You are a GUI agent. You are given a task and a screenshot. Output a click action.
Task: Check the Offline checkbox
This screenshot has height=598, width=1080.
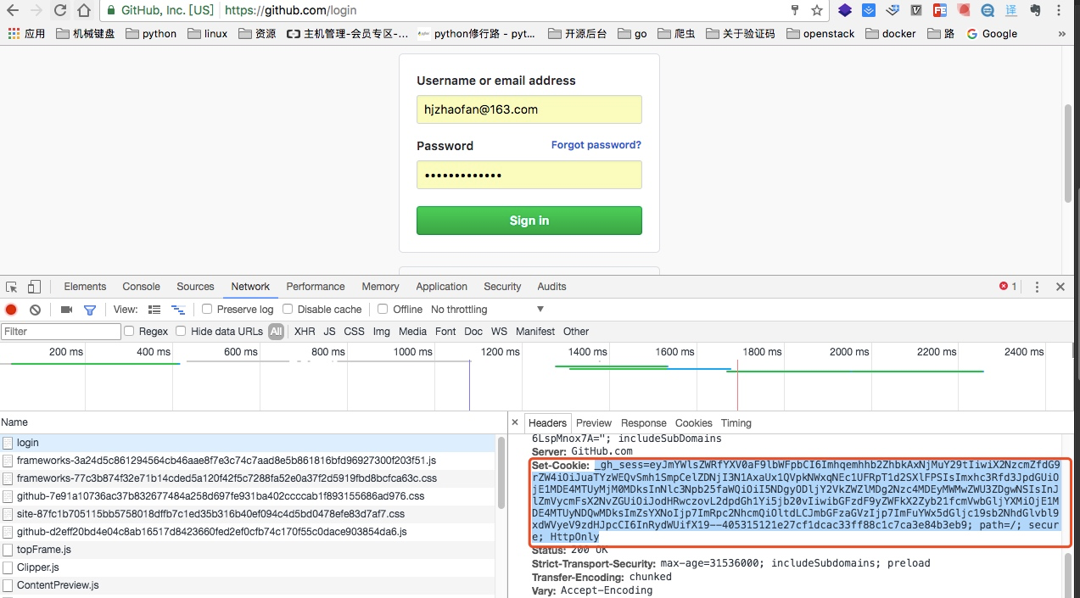click(383, 309)
